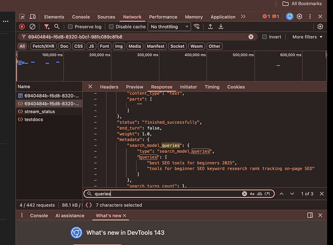Enable the Preserve log checkbox
Viewport: 333px width, 245px height.
(70, 27)
